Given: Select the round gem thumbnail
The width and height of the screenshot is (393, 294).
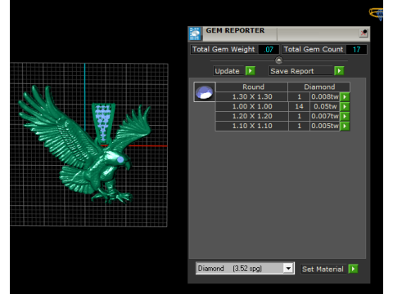Looking at the screenshot, I should click(205, 92).
